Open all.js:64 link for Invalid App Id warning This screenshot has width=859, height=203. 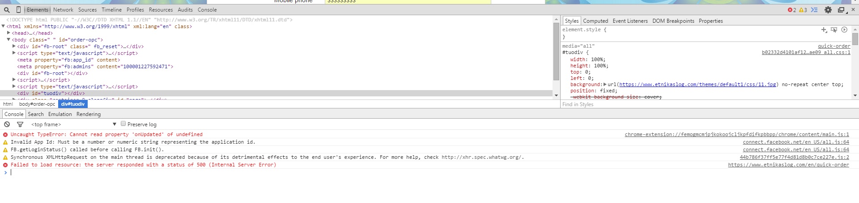coord(796,142)
